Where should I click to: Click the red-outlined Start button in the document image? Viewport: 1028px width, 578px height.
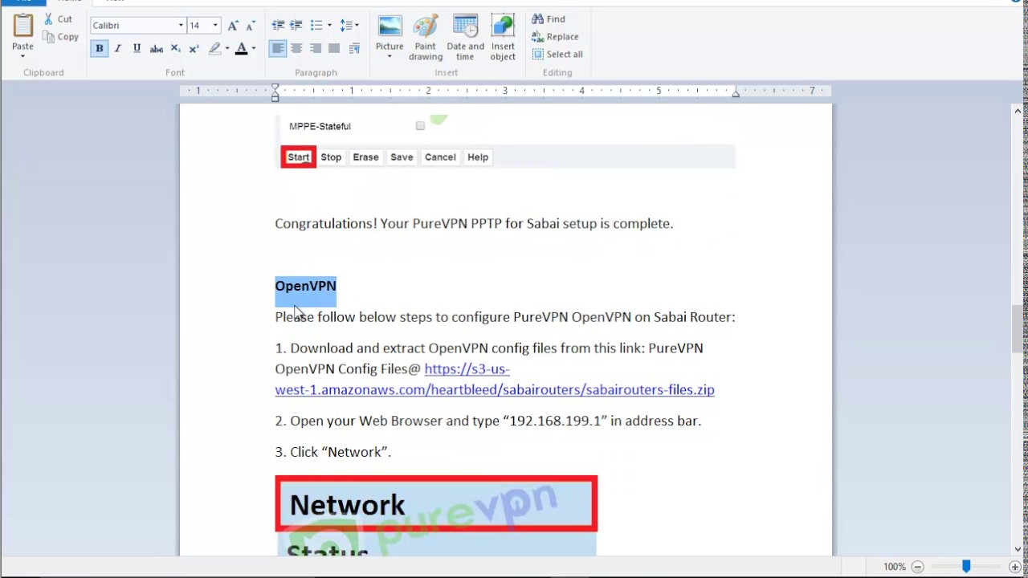tap(298, 157)
